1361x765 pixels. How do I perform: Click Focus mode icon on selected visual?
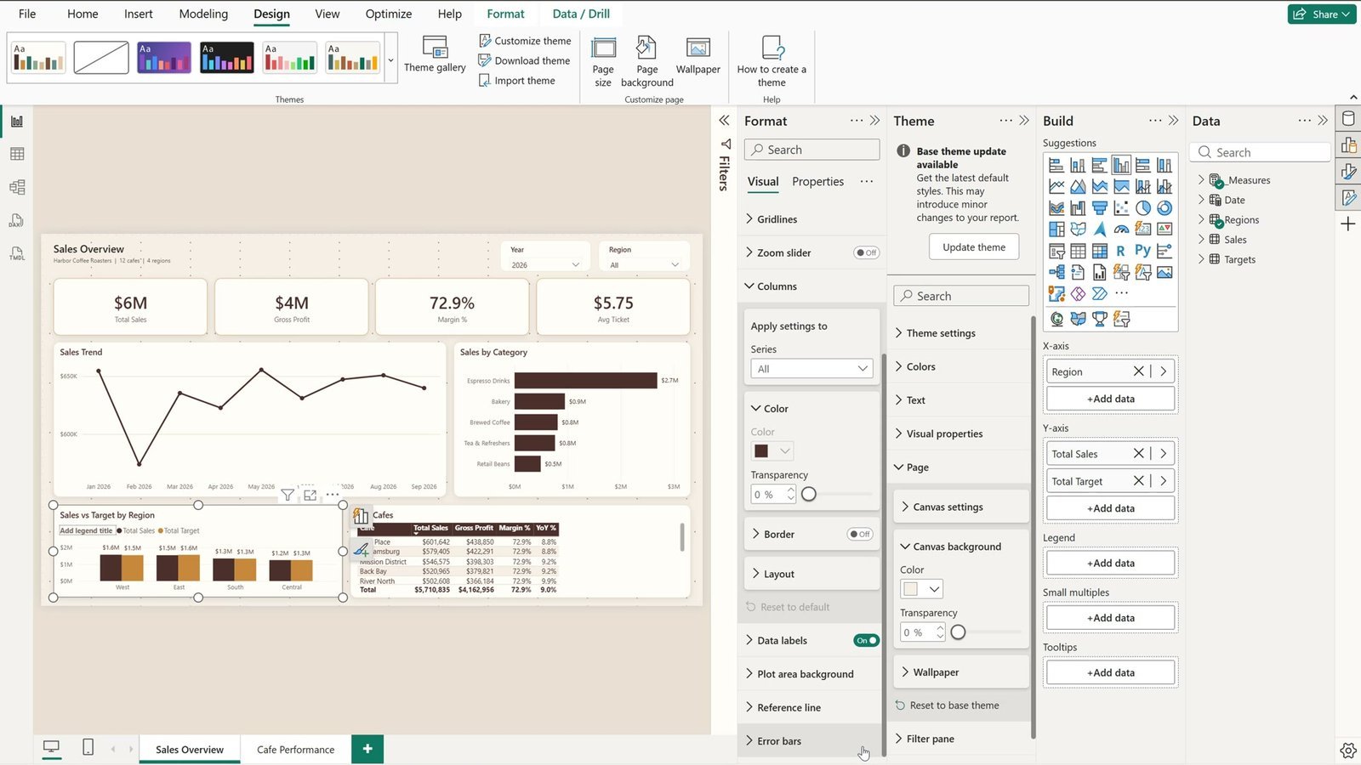tap(310, 495)
